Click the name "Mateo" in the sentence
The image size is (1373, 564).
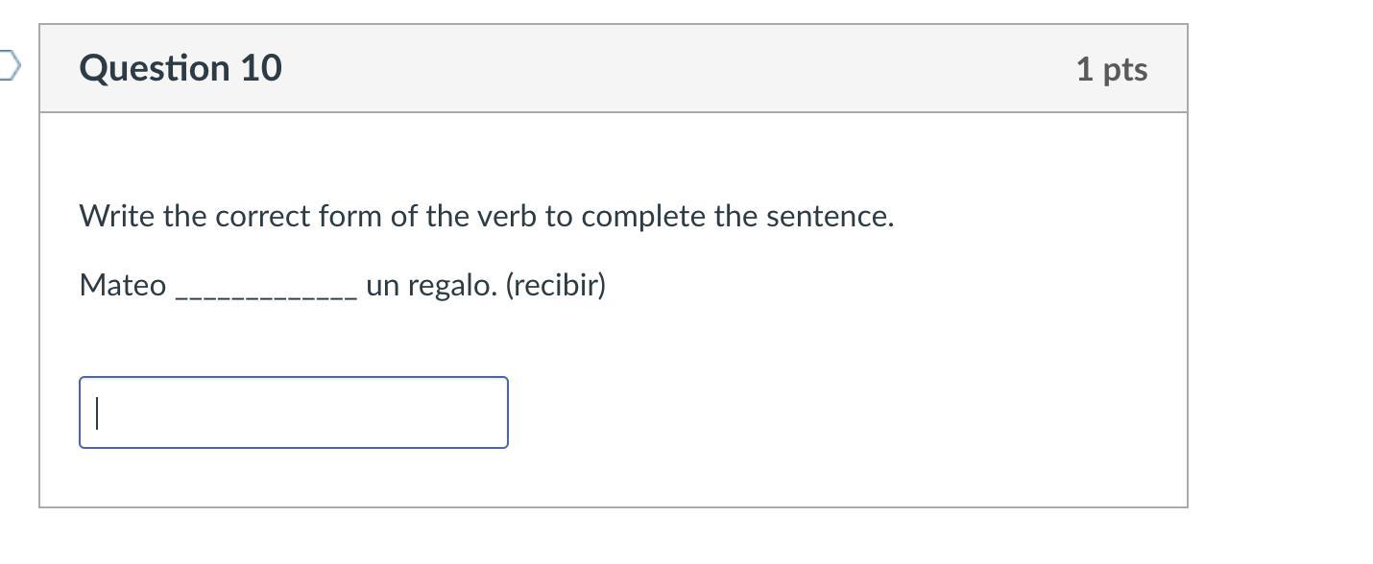coord(122,286)
